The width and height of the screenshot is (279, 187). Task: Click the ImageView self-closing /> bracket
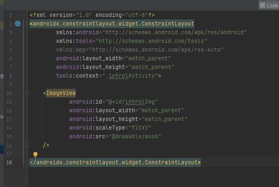(x=46, y=145)
